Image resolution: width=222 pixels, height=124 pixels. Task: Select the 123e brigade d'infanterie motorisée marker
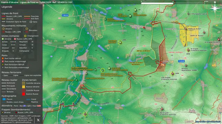click(x=172, y=73)
